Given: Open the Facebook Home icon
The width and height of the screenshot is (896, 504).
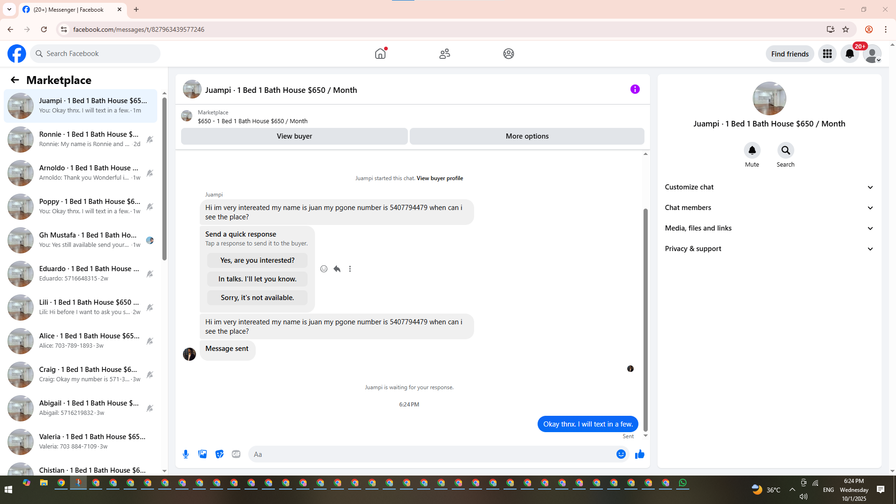Looking at the screenshot, I should point(380,54).
